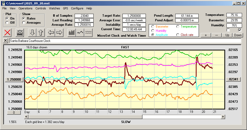Click the right arrow toolbar icon
The width and height of the screenshot is (247, 130).
59,32
